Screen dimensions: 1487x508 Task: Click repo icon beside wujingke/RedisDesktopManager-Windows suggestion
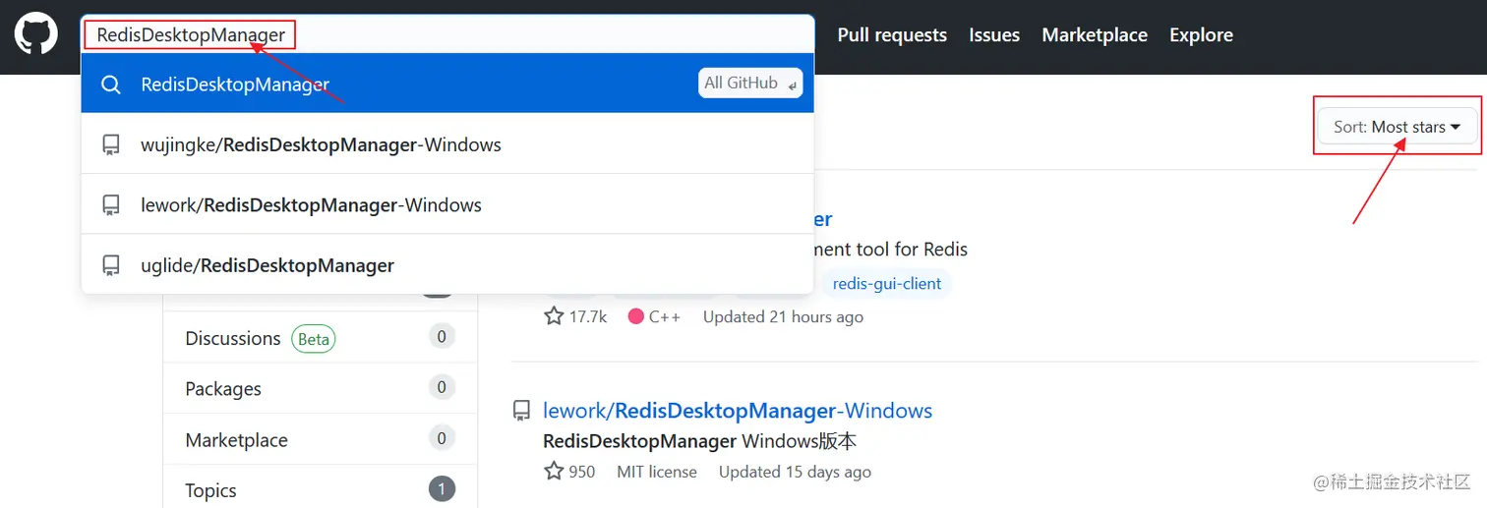[111, 144]
